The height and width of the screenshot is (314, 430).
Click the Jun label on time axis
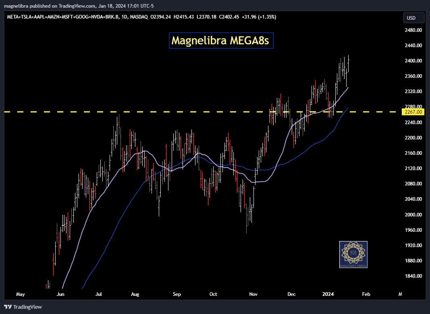point(60,294)
